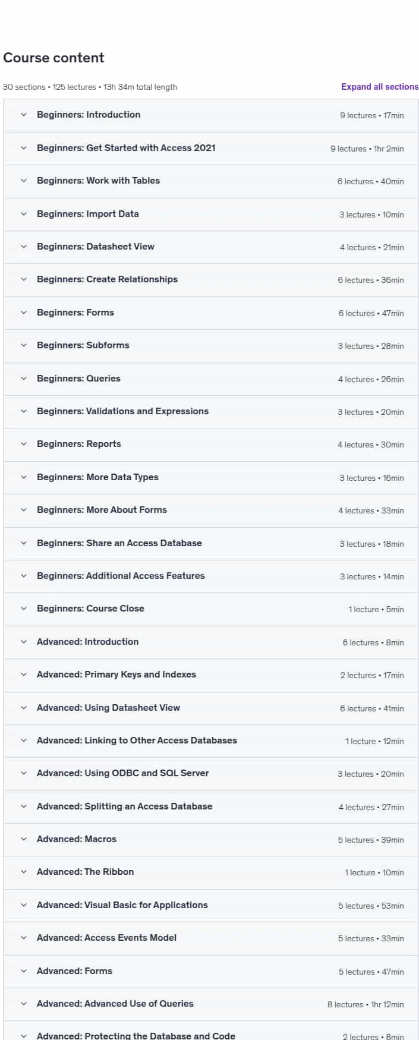Click Advanced: Visual Basic for Applications section

[211, 905]
